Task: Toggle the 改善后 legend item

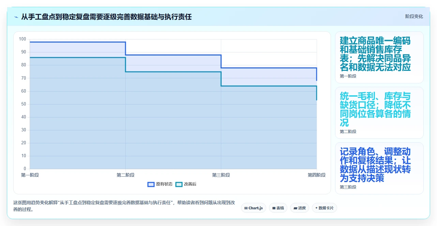Action: 186,184
